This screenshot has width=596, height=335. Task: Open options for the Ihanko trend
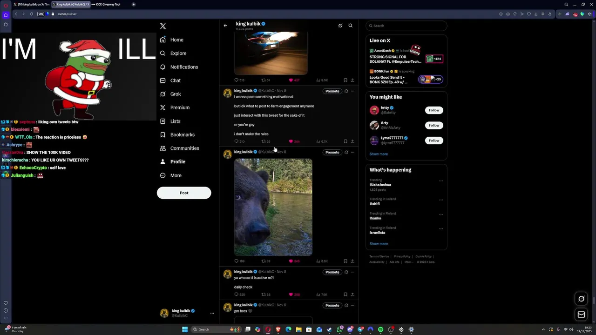tap(441, 214)
